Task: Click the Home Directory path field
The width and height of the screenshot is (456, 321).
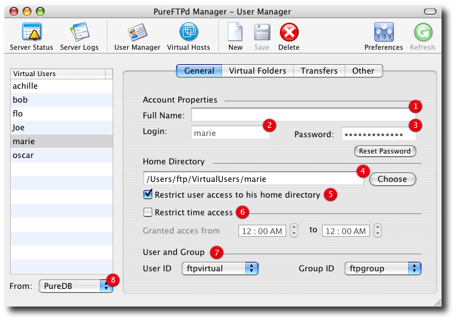Action: coord(253,179)
